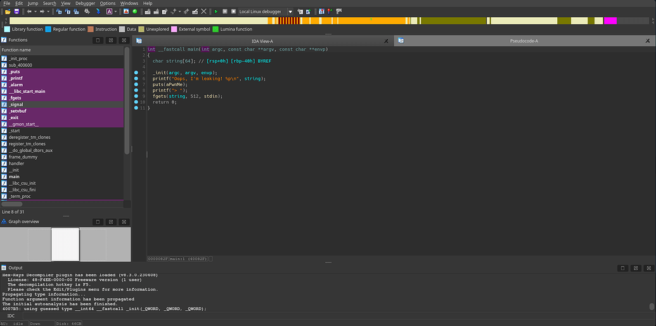Click the save database floppy icon
Screen dimensions: 656x326
click(x=17, y=11)
